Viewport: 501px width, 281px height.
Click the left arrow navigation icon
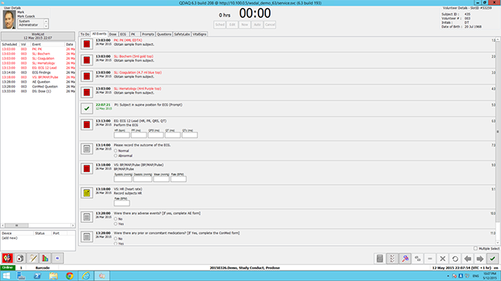(x=468, y=259)
